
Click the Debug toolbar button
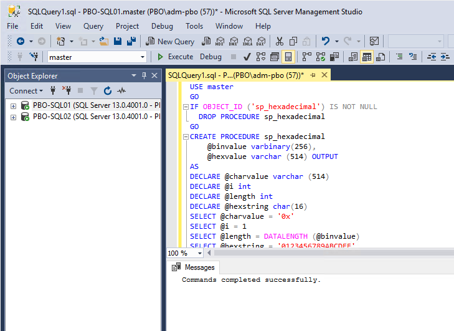[x=210, y=57]
